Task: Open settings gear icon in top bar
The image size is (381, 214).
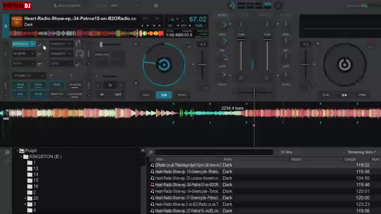Action: pos(156,6)
